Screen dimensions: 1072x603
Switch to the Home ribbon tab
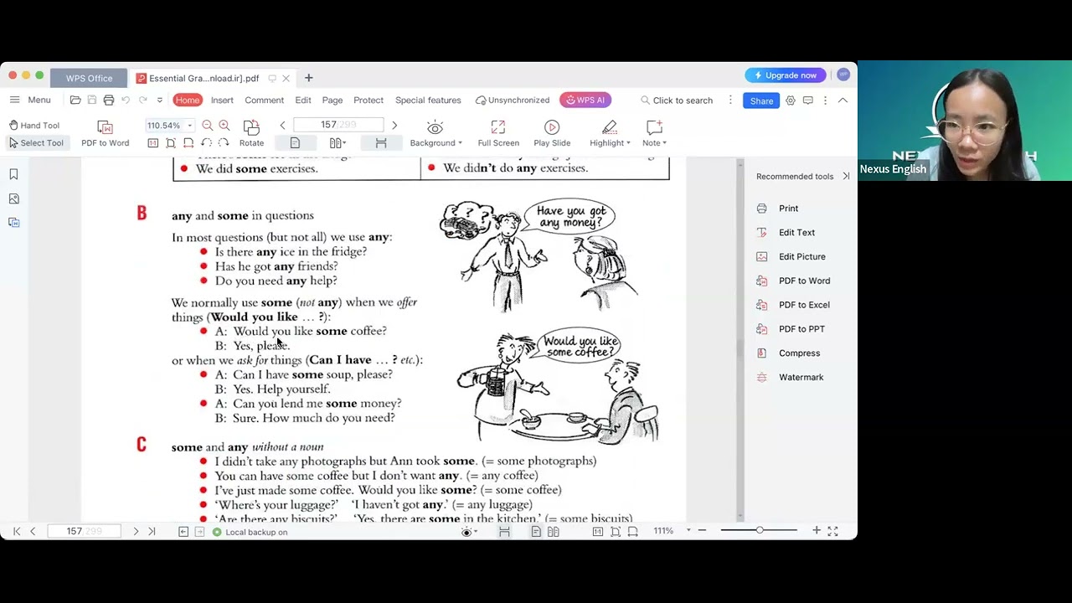[188, 100]
